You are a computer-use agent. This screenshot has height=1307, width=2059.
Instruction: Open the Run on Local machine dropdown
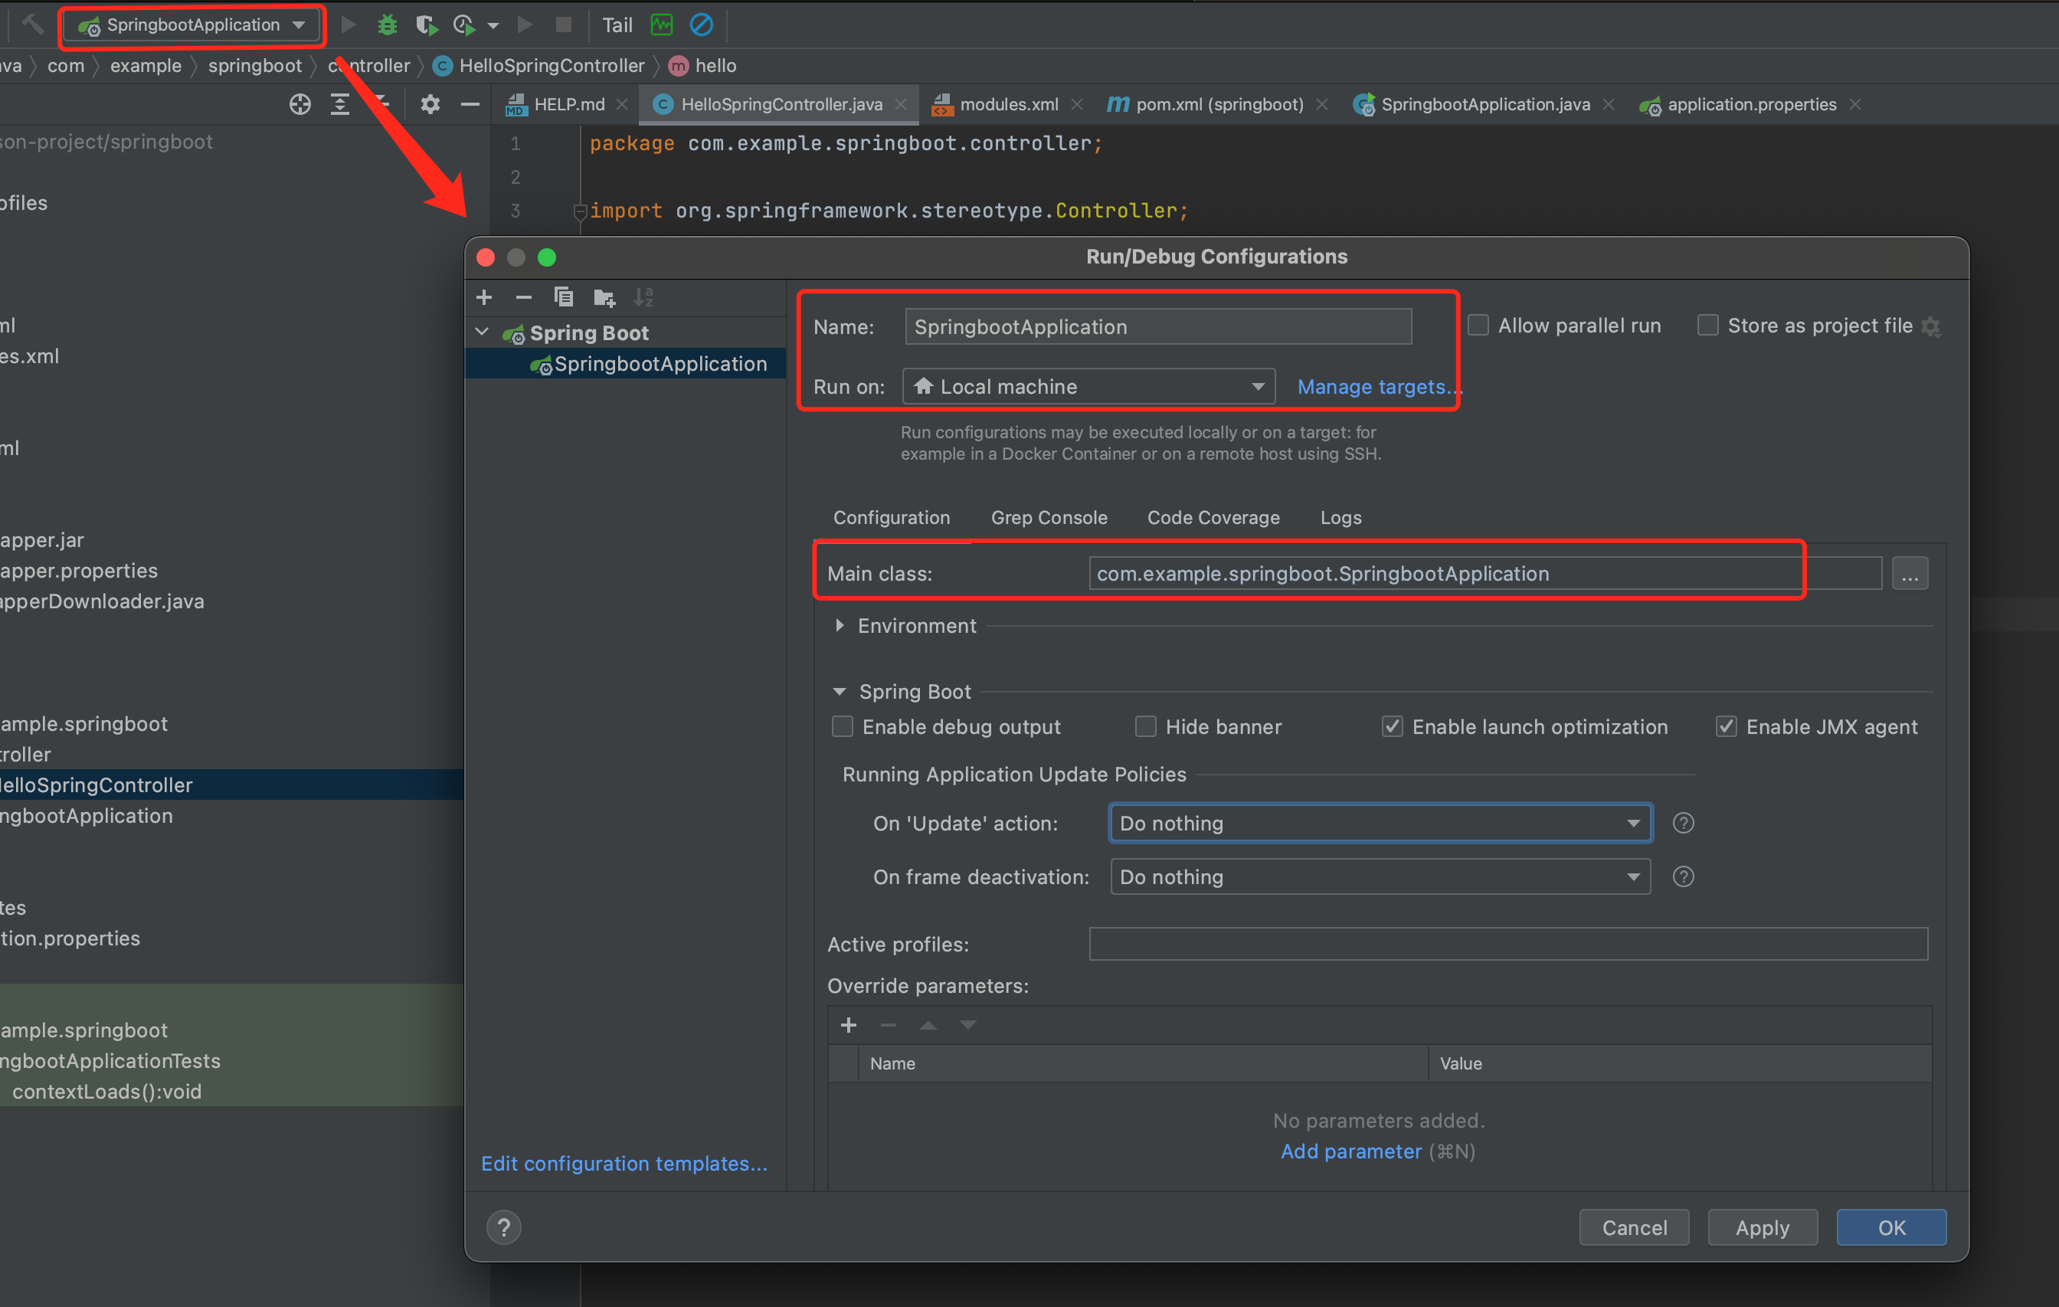(x=1088, y=387)
